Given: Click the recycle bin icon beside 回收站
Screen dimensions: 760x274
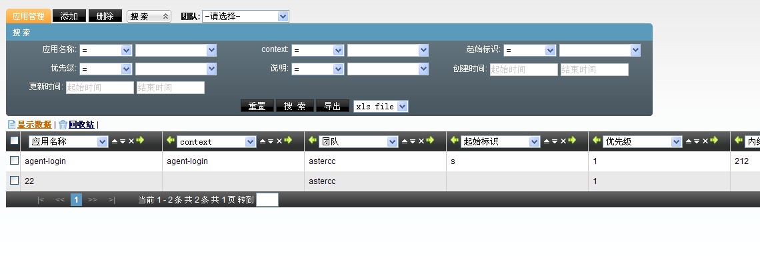Looking at the screenshot, I should point(63,125).
